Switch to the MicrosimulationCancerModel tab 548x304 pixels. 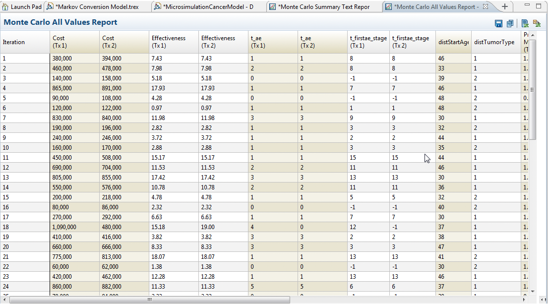pos(208,6)
